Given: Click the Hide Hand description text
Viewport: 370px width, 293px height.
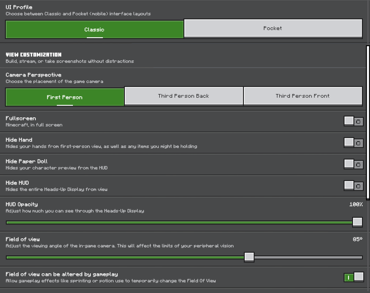Looking at the screenshot, I should point(101,146).
